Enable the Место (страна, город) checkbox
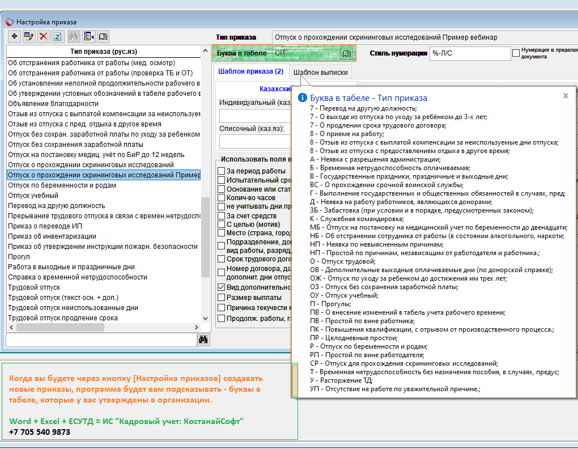The height and width of the screenshot is (449, 578). (221, 233)
